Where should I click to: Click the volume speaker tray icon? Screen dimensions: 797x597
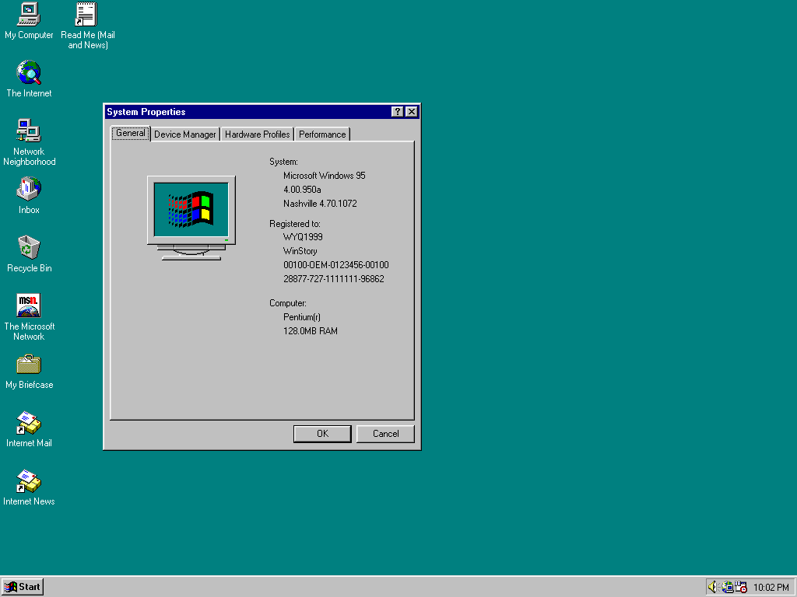[712, 587]
